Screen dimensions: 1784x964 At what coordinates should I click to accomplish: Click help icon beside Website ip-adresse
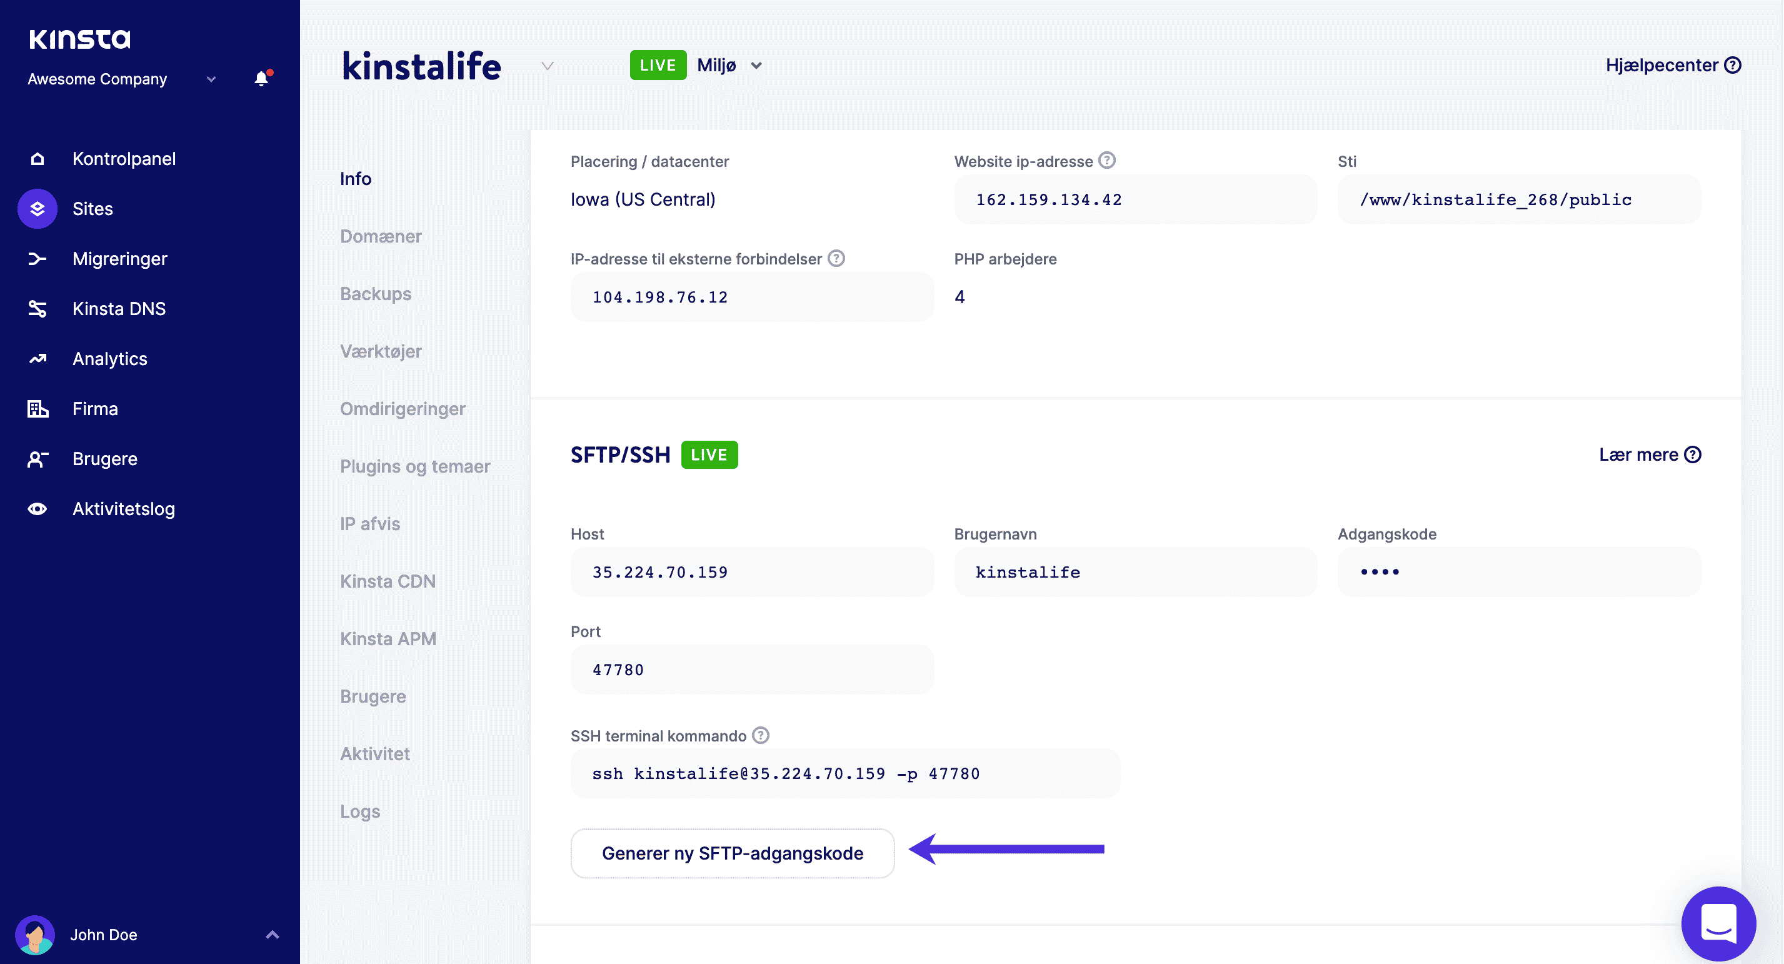click(x=1108, y=161)
